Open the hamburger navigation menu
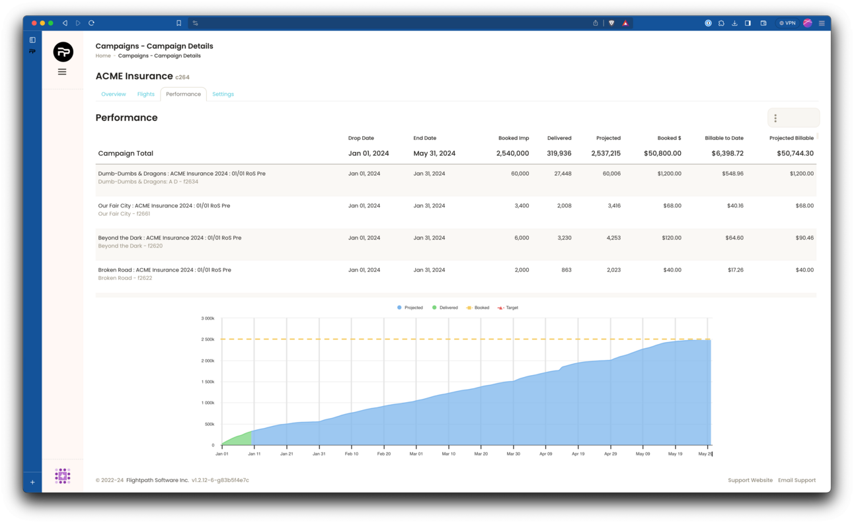 pos(62,72)
